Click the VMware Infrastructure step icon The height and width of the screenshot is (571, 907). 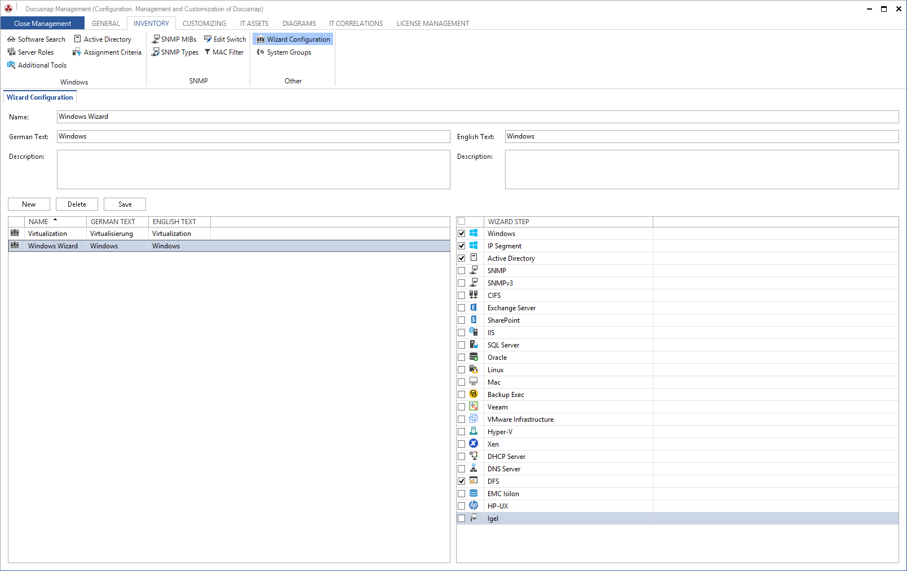tap(474, 419)
